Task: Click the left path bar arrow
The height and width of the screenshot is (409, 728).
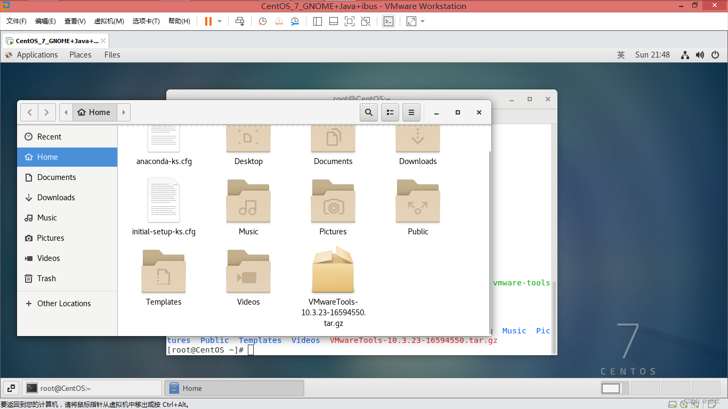Action: [66, 112]
